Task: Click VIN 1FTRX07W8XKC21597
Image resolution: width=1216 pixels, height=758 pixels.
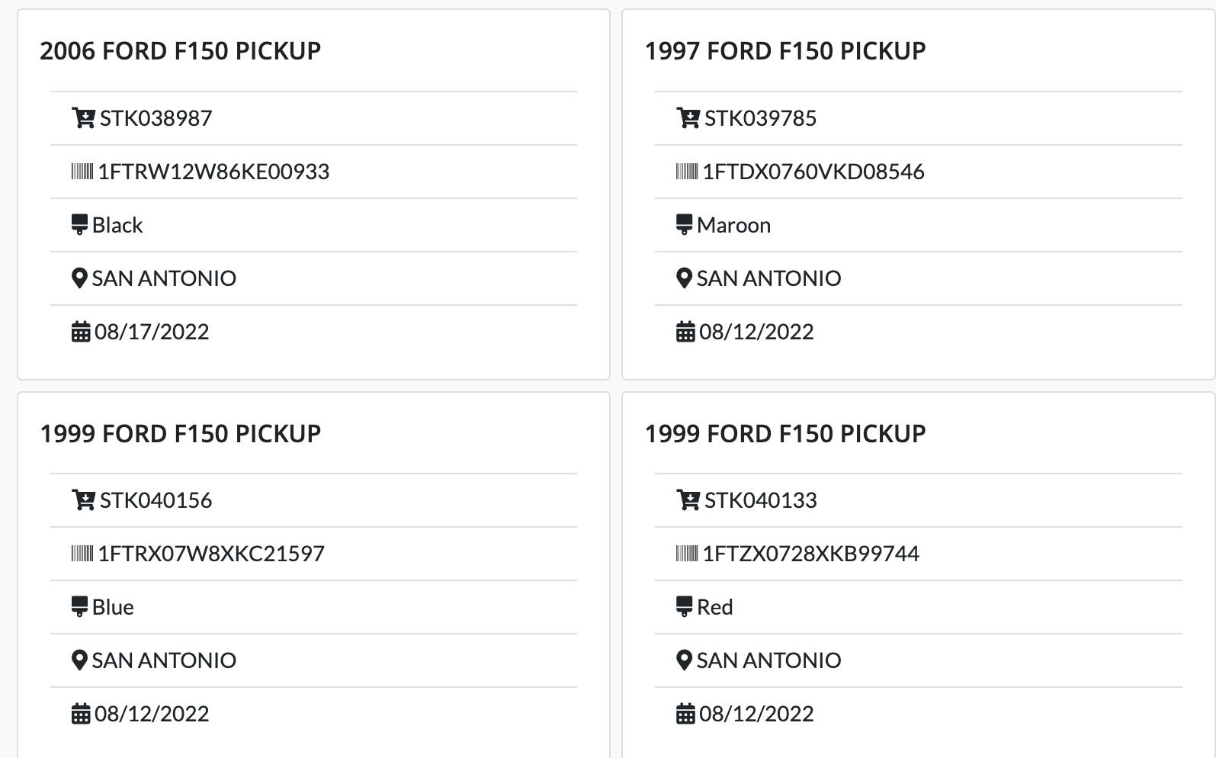Action: click(x=211, y=554)
